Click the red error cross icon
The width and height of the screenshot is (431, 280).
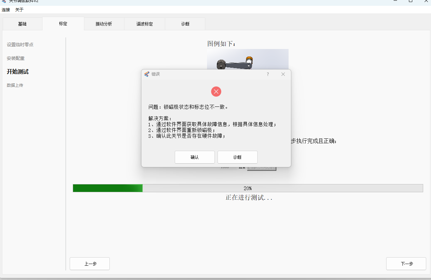tap(216, 92)
